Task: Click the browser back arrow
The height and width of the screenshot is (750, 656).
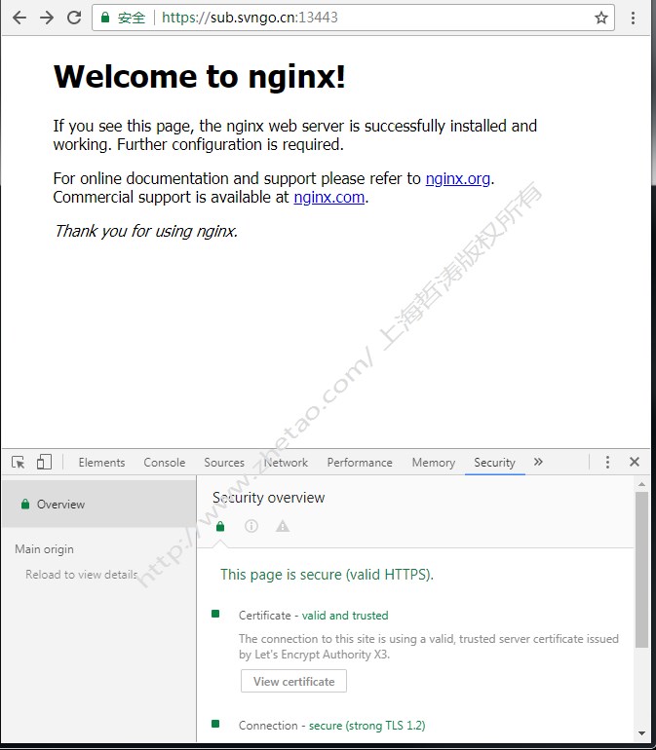Action: click(x=19, y=18)
